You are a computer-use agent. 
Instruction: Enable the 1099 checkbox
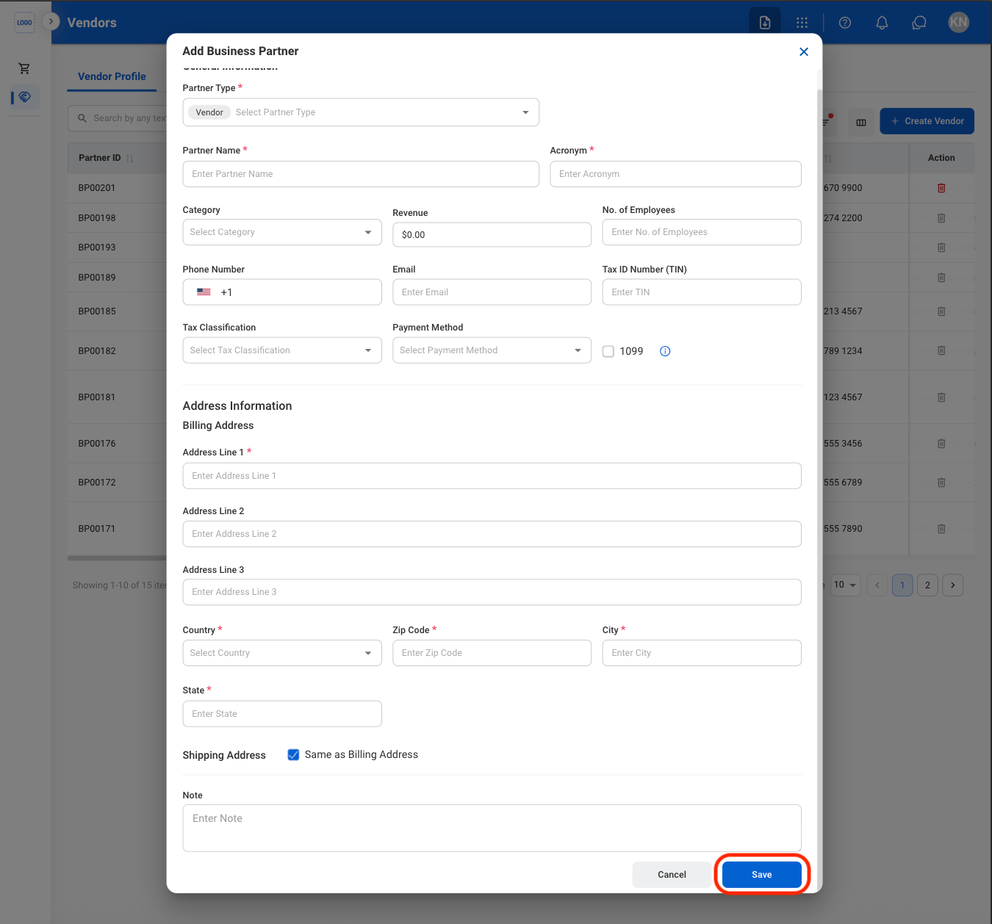coord(608,351)
